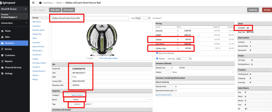Click the hamburger menu icon
Screen dimensions: 272x112
pyautogui.click(x=33, y=3)
